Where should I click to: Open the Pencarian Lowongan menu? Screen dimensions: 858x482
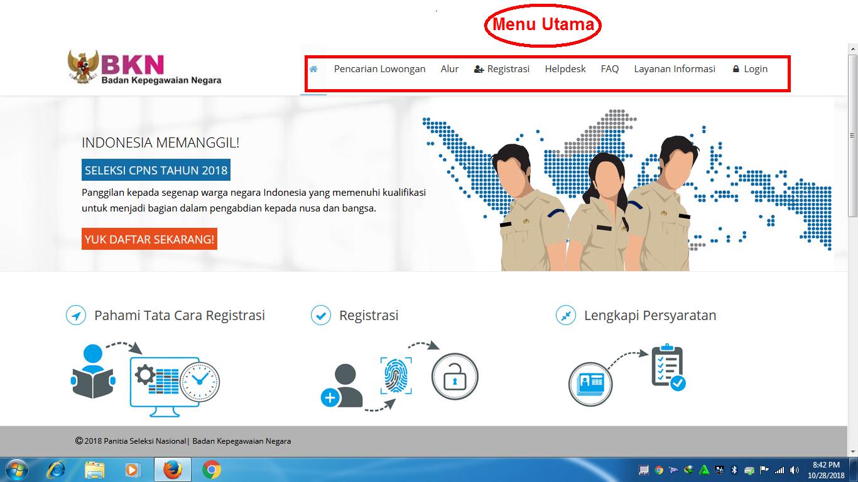click(379, 69)
